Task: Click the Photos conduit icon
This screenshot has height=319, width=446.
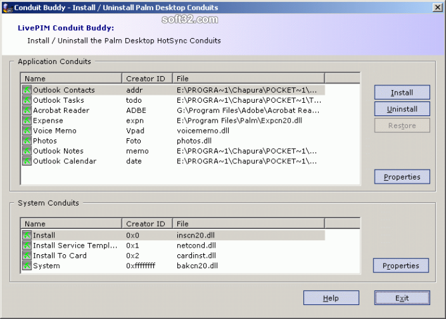Action: [x=27, y=141]
